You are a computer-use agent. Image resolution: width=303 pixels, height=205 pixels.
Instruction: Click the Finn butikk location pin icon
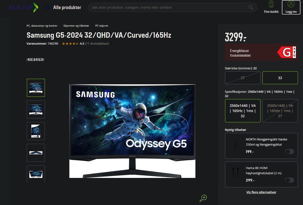pos(271,4)
